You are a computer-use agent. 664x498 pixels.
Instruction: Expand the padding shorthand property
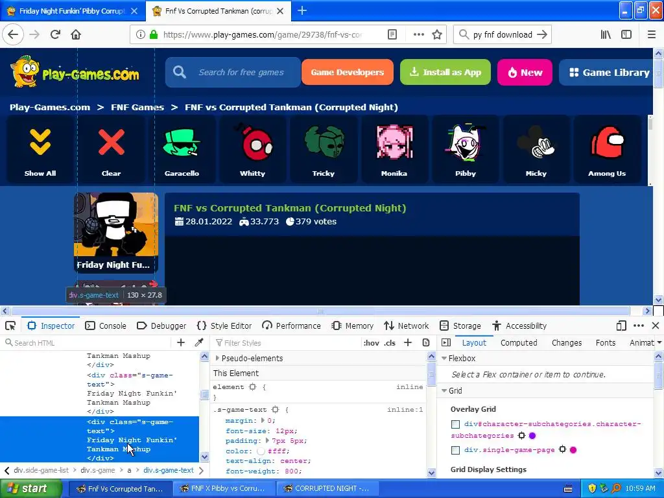point(267,441)
